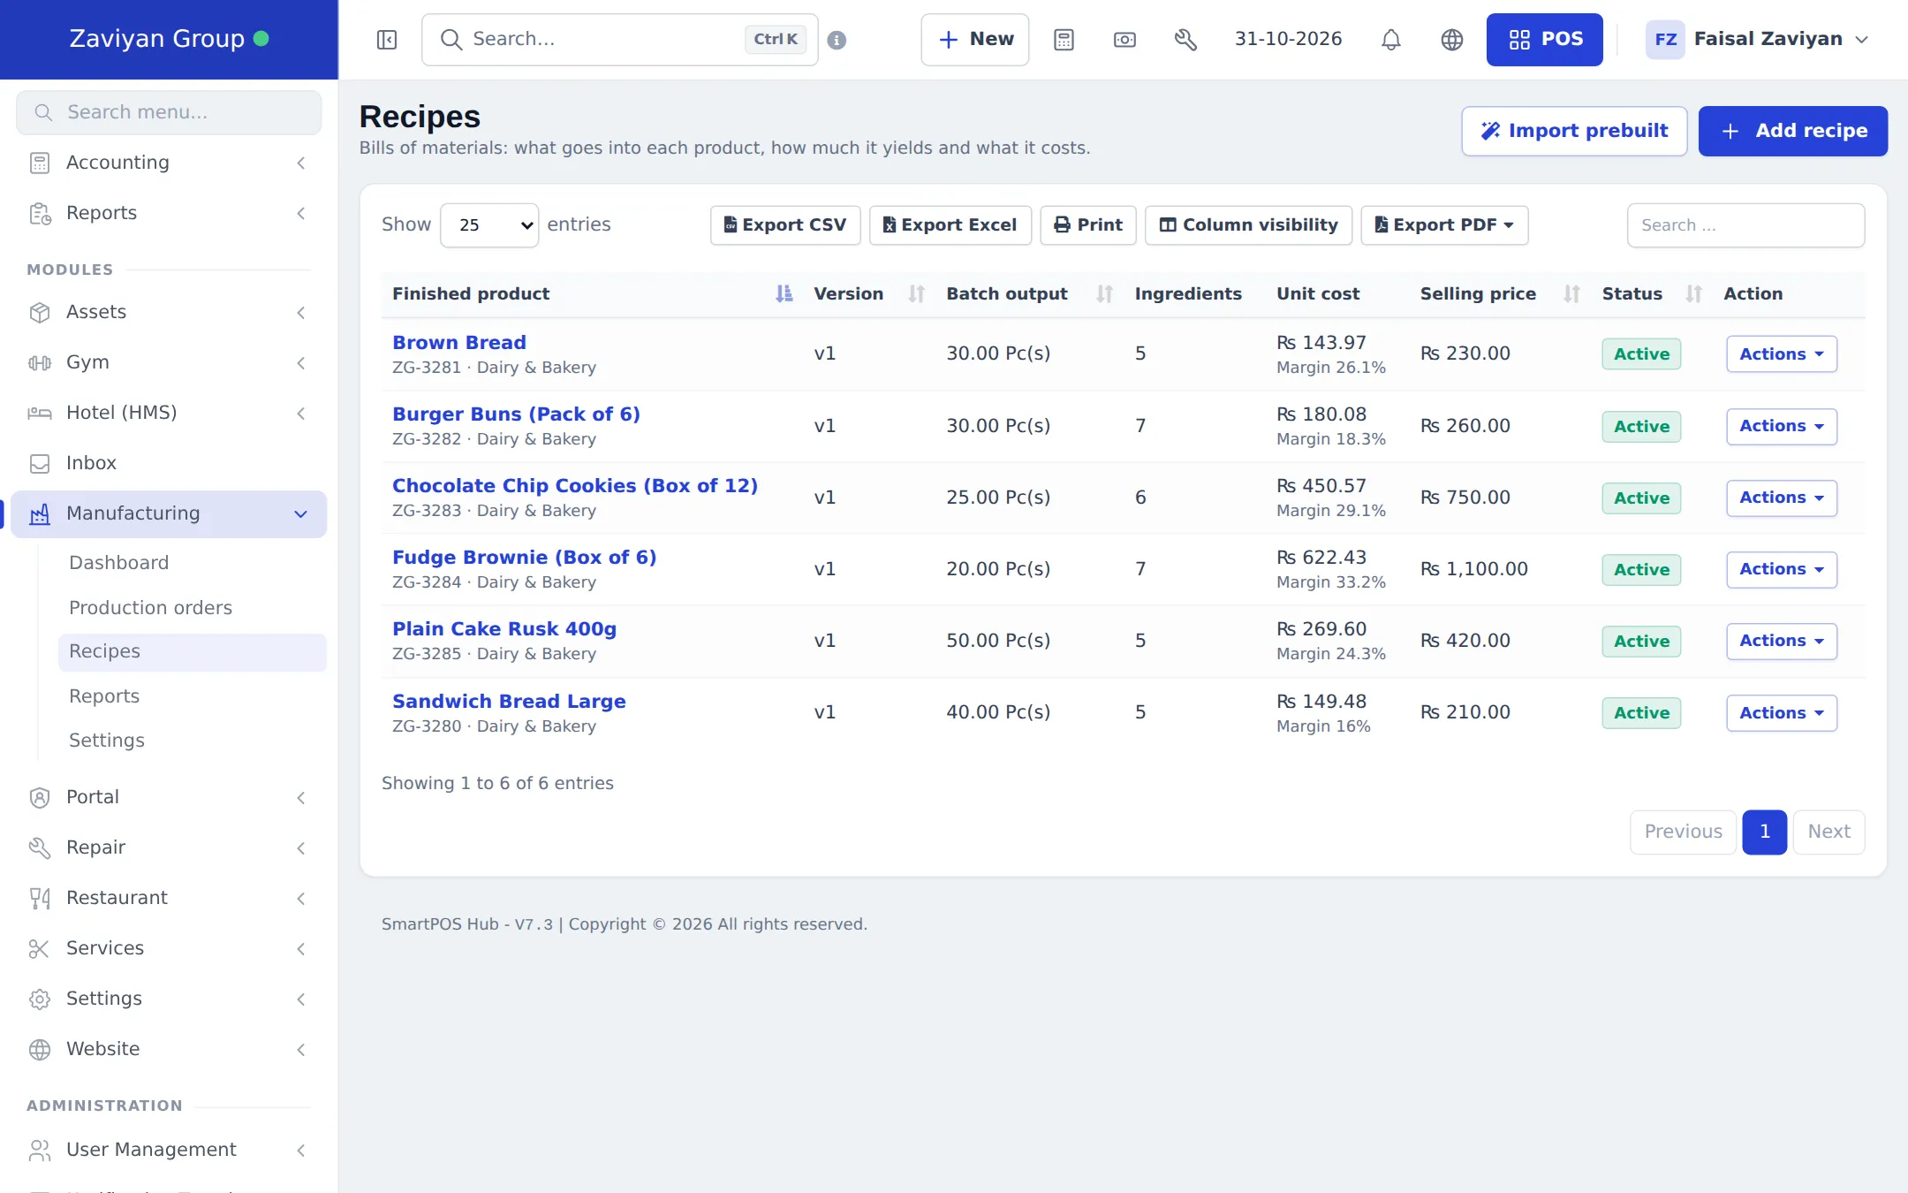
Task: Click the cash register icon in the top bar
Action: (x=1124, y=40)
